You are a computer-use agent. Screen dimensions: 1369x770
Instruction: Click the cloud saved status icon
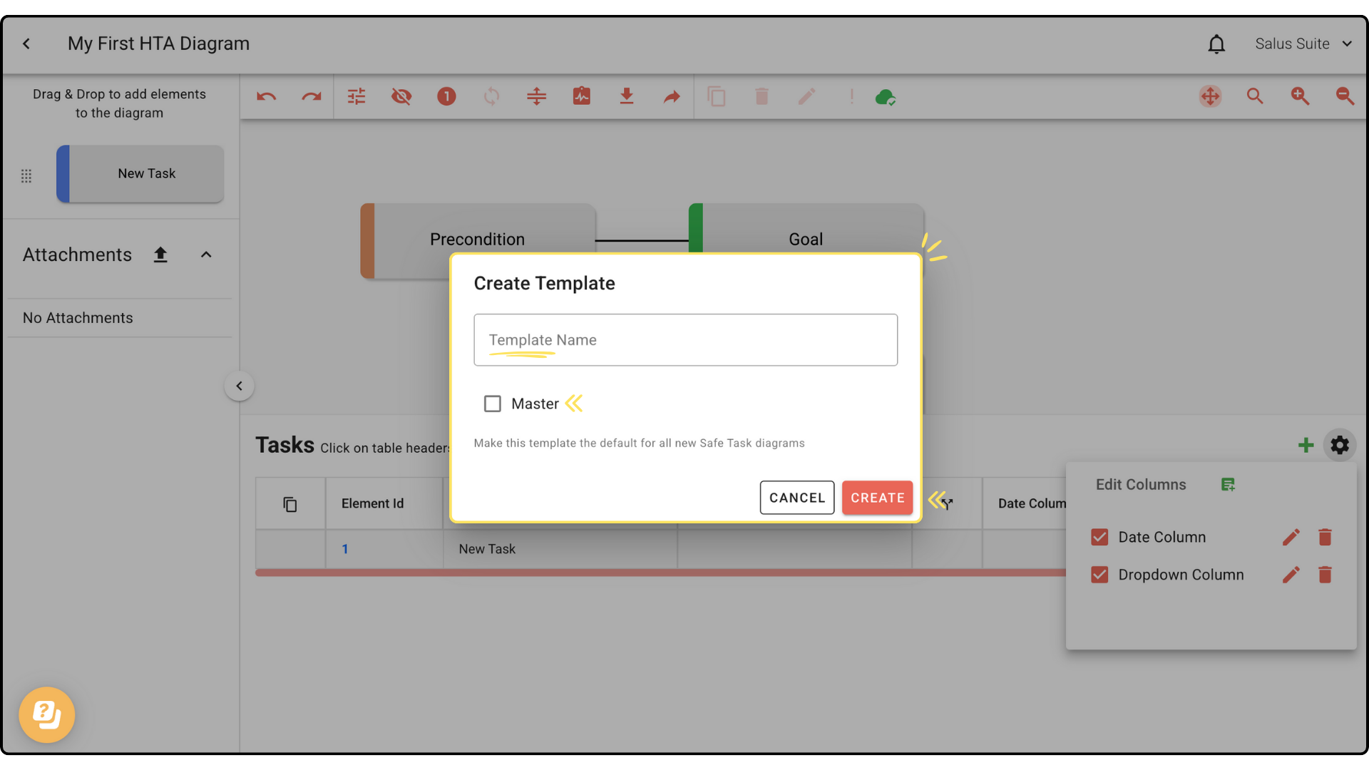point(885,96)
